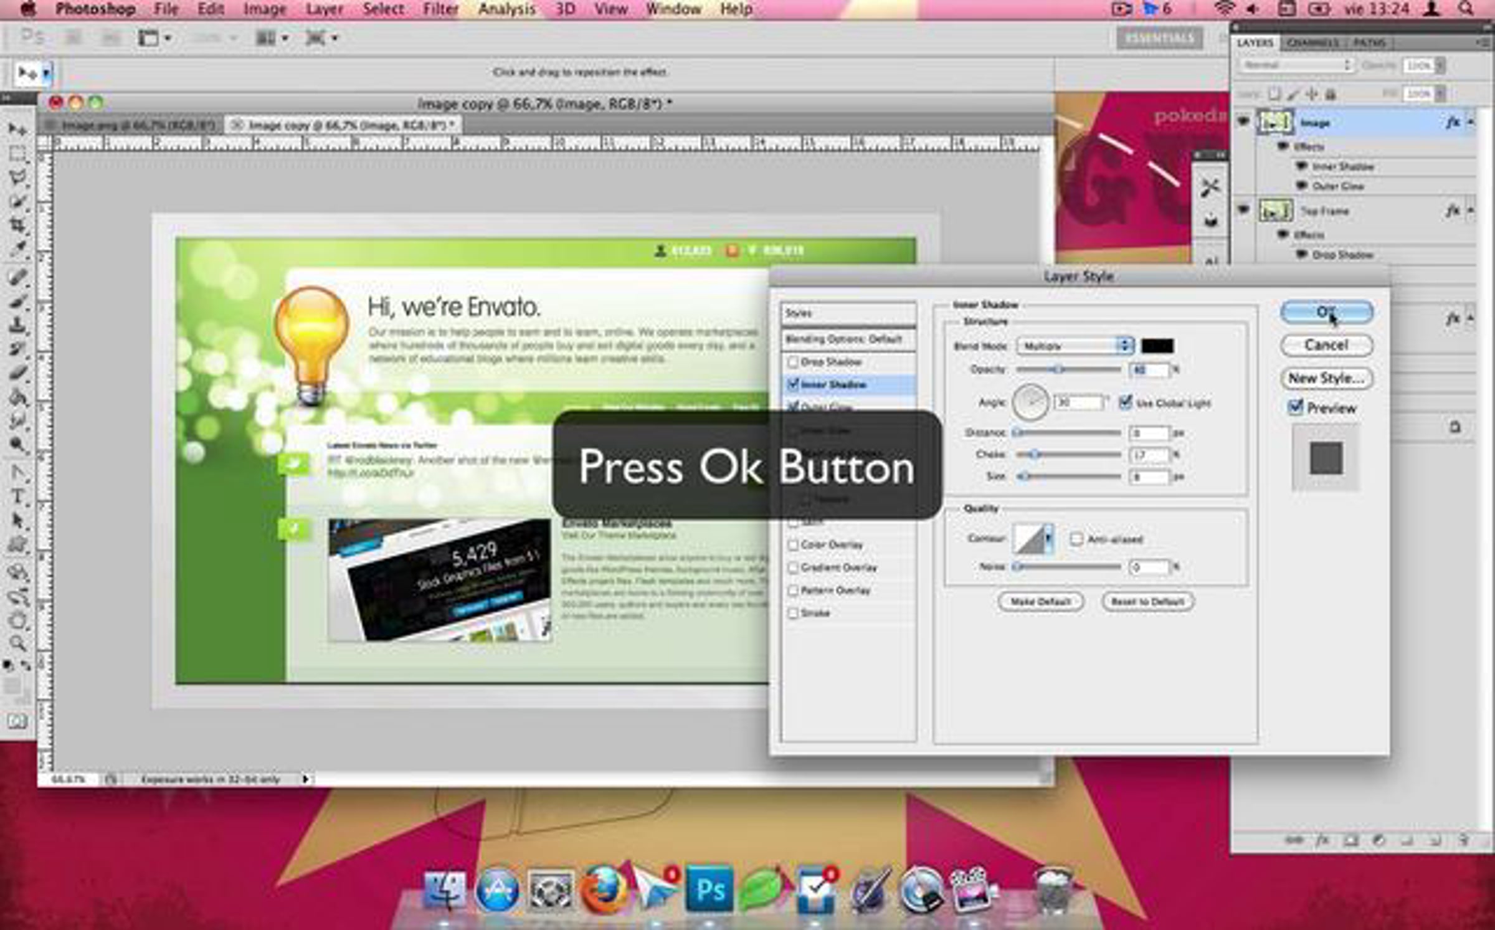Select the Crop tool
The image size is (1495, 930).
[17, 225]
